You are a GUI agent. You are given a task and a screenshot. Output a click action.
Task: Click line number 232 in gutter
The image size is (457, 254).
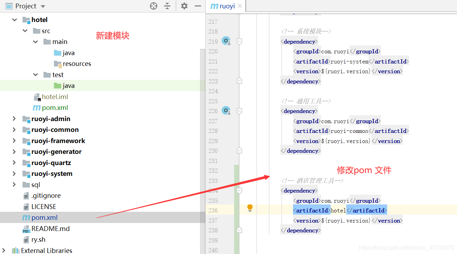(213, 171)
